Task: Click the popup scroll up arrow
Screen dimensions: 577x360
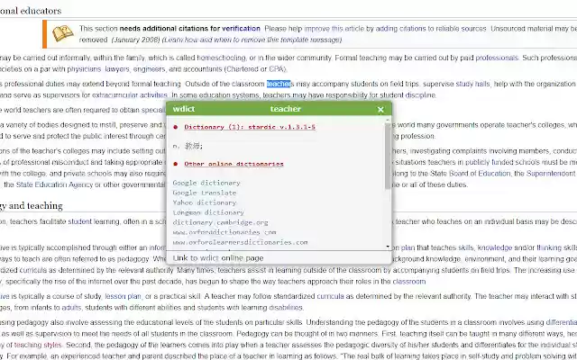Action: (x=388, y=120)
